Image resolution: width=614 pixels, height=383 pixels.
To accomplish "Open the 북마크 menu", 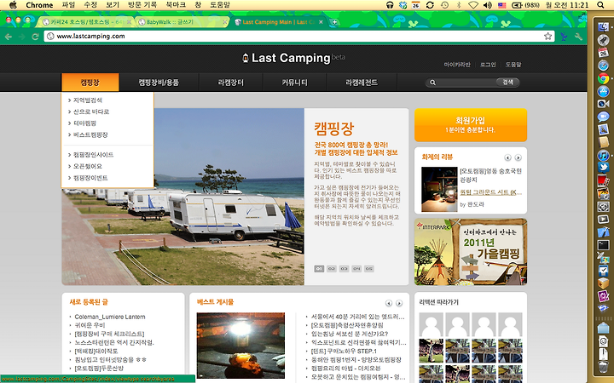I will pos(176,5).
